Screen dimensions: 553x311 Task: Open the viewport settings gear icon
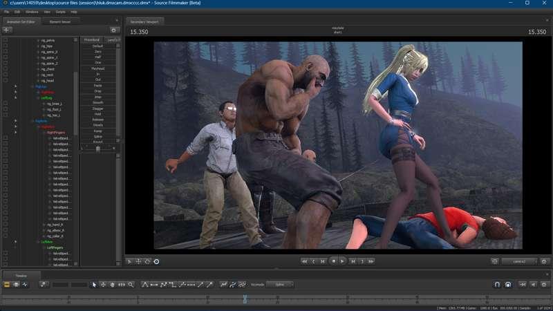point(544,261)
